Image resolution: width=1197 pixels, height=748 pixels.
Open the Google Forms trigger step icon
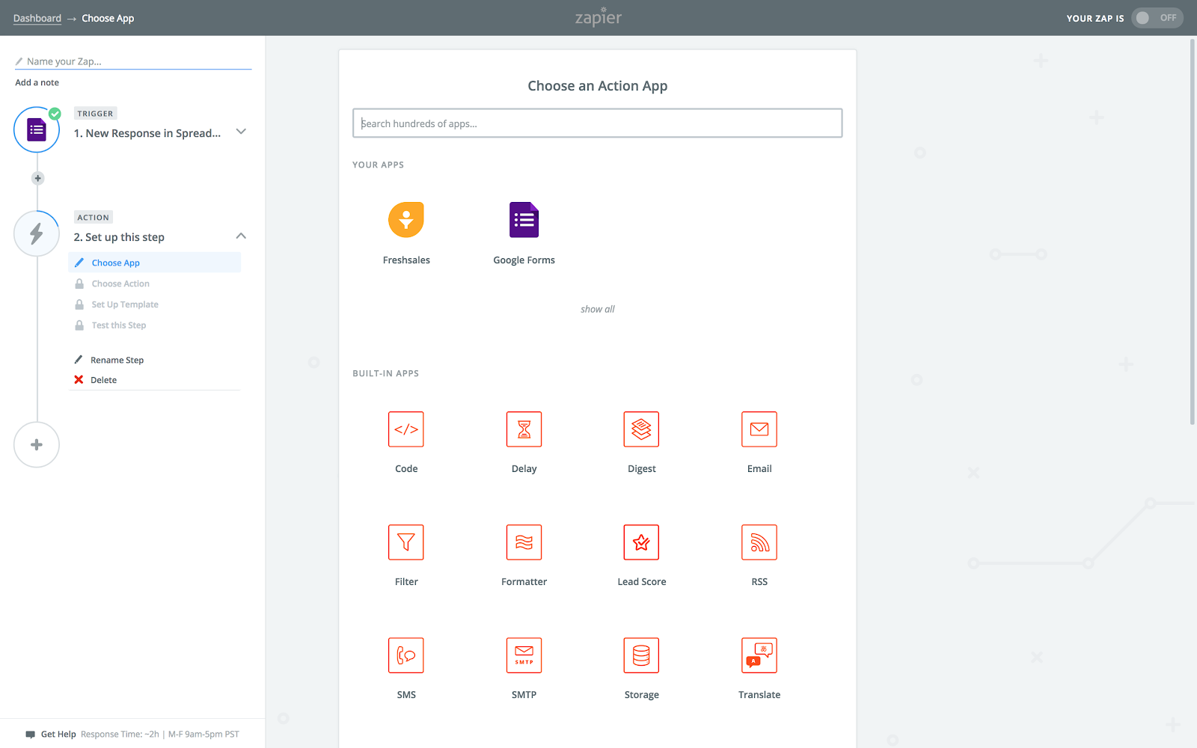click(37, 130)
